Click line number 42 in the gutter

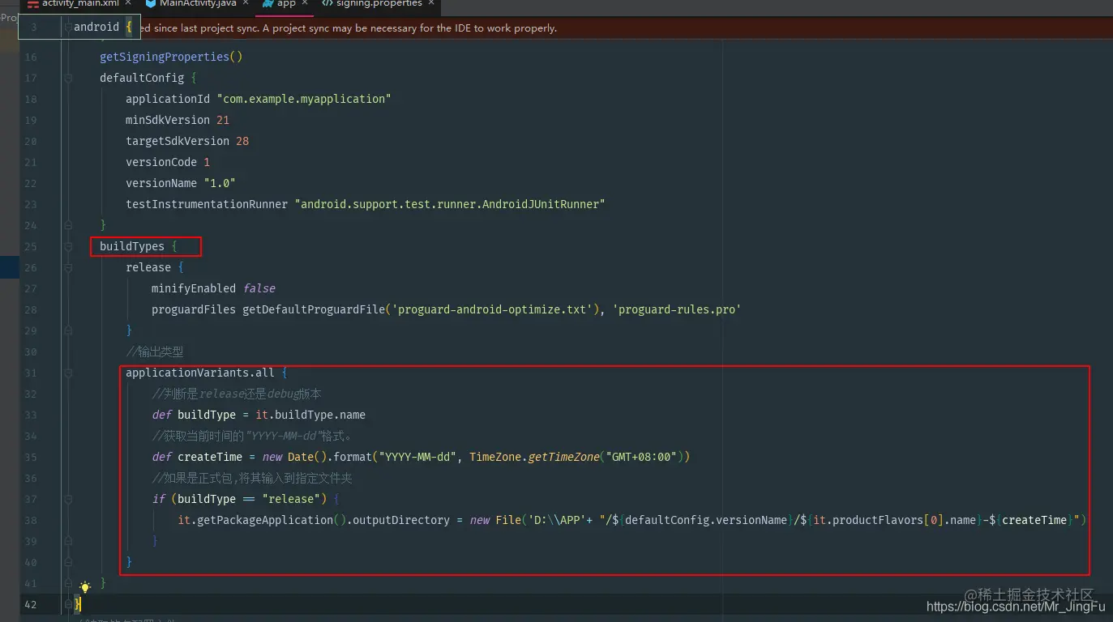(x=31, y=604)
